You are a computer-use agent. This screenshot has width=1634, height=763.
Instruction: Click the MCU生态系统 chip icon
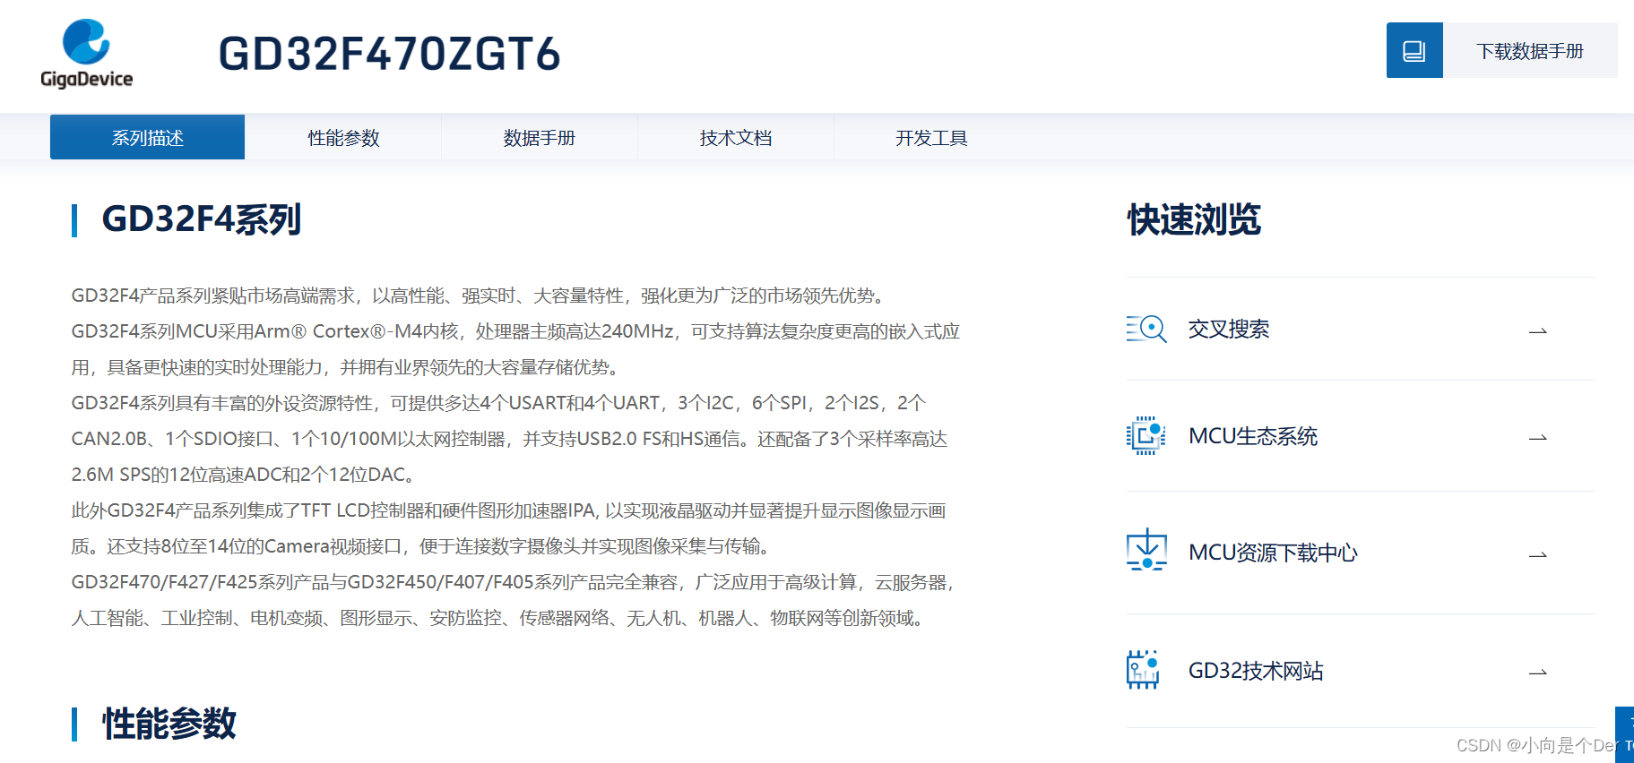coord(1146,435)
